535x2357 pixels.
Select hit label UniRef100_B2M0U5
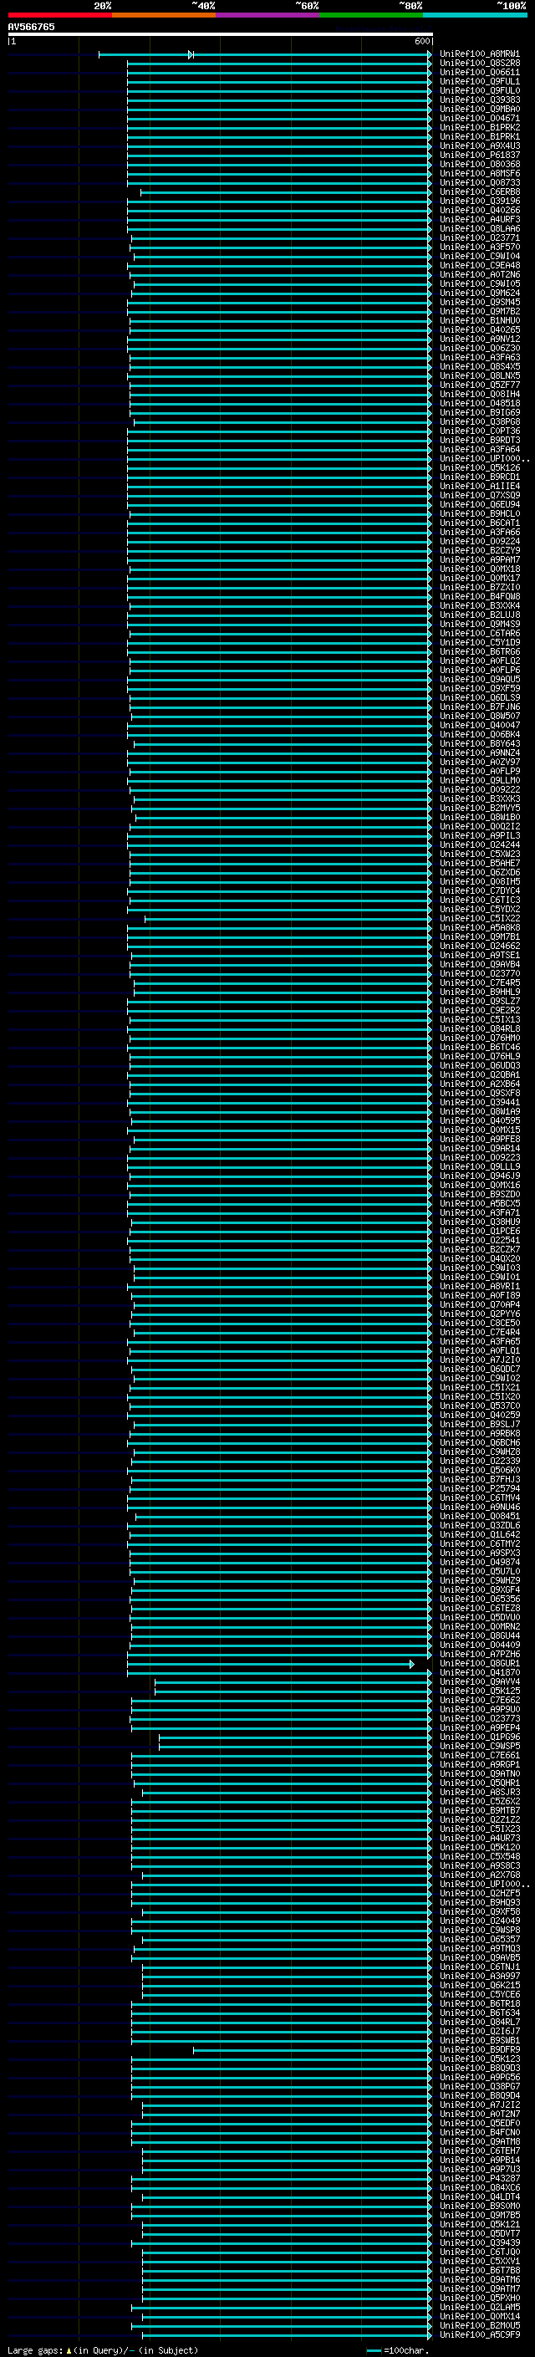tap(479, 2326)
